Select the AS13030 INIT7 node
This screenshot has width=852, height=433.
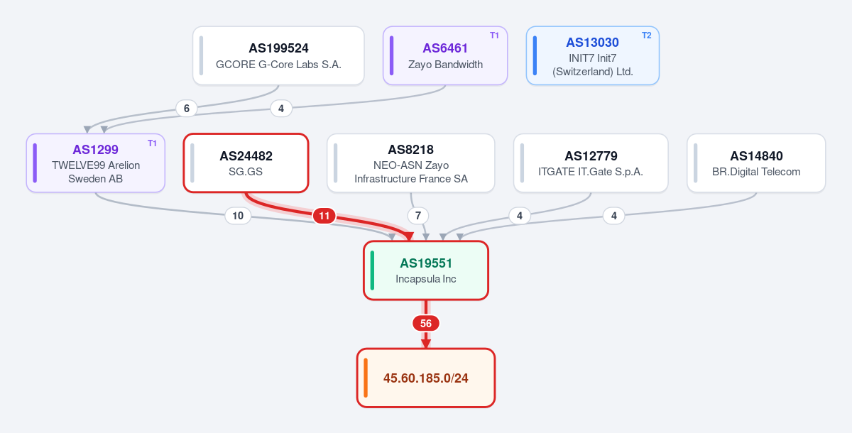coord(593,55)
